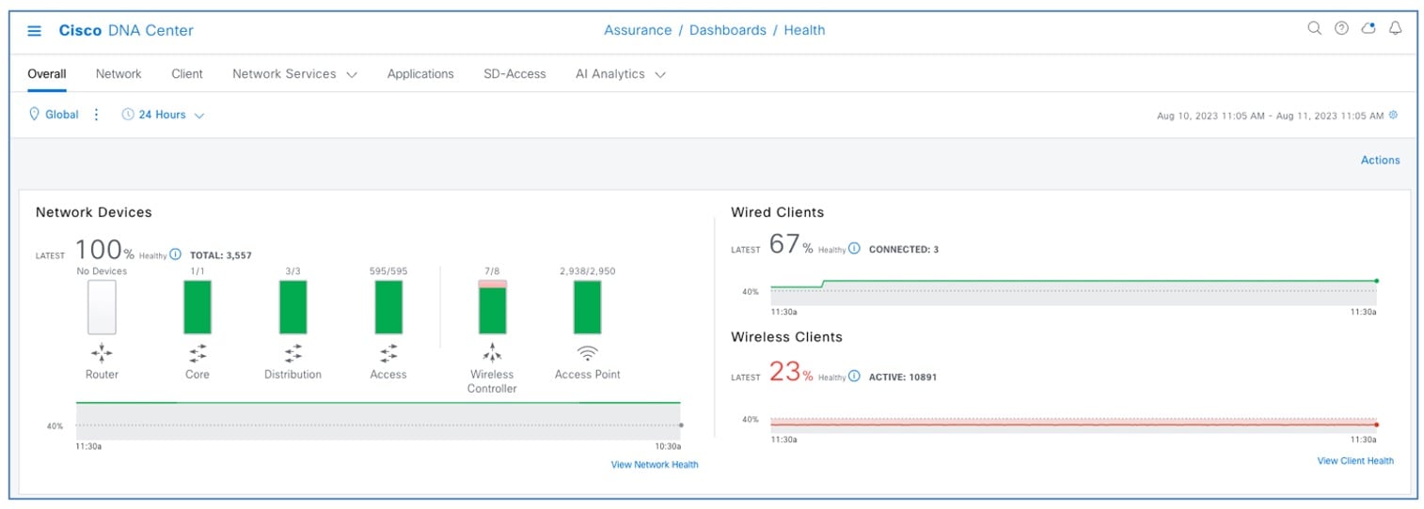Click the TOTAL: 3,557 device count
The image size is (1424, 509).
[221, 255]
